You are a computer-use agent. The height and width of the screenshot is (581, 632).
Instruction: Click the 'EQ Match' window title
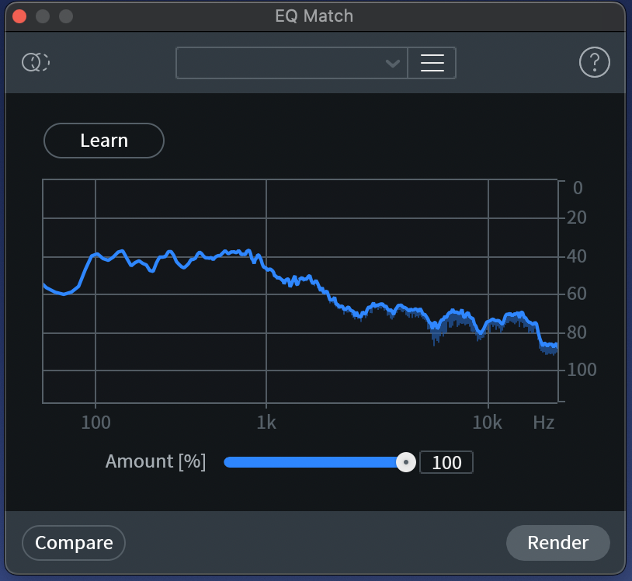[x=314, y=16]
